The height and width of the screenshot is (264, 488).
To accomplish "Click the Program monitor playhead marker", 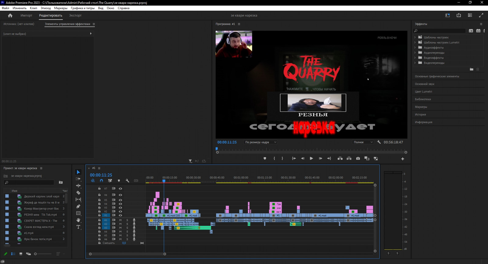I will click(x=217, y=149).
